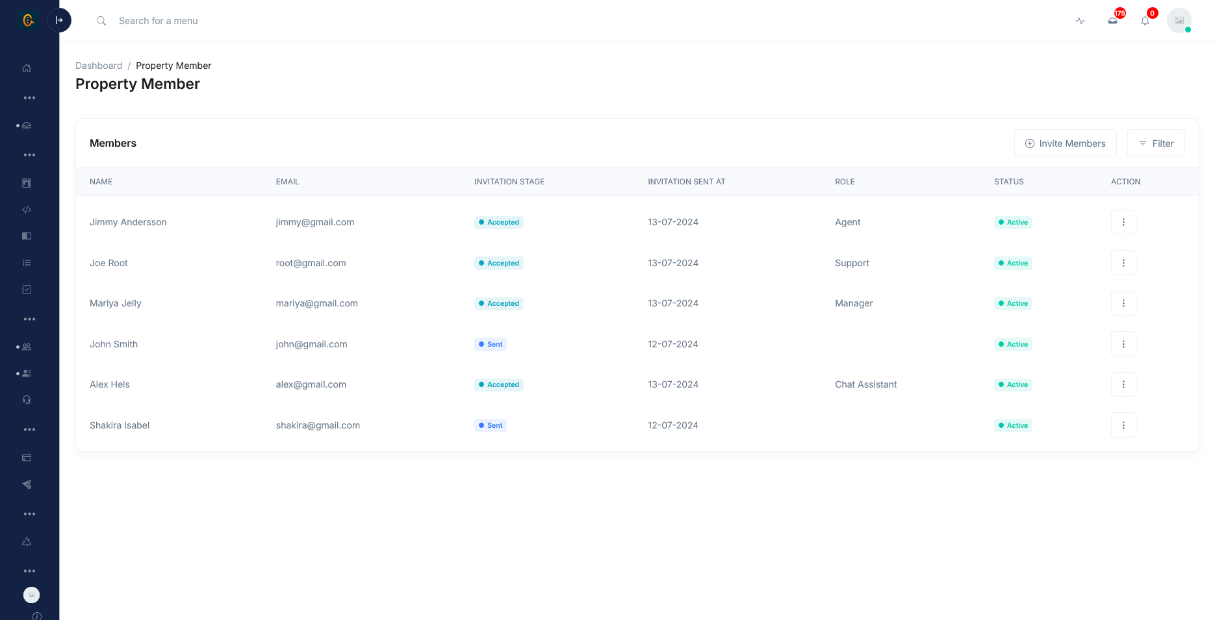Select the Chat Assistant role cell
The image size is (1215, 620).
pos(865,384)
